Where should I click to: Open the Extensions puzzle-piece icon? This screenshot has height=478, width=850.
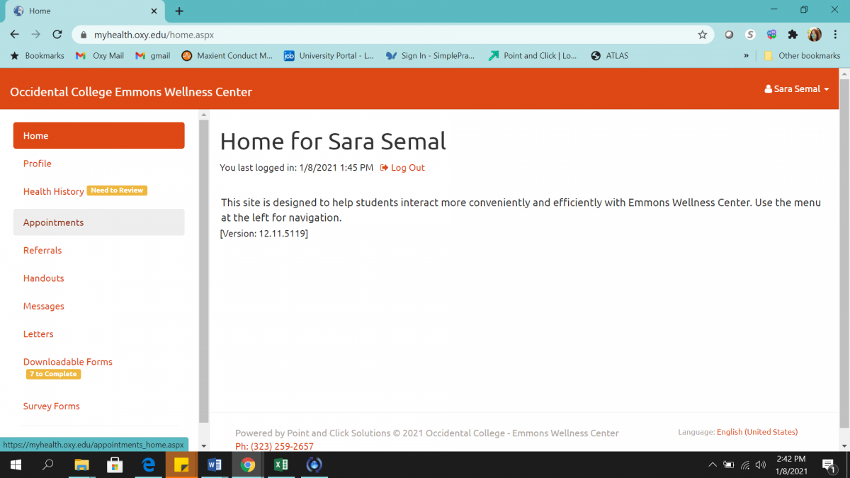[793, 34]
